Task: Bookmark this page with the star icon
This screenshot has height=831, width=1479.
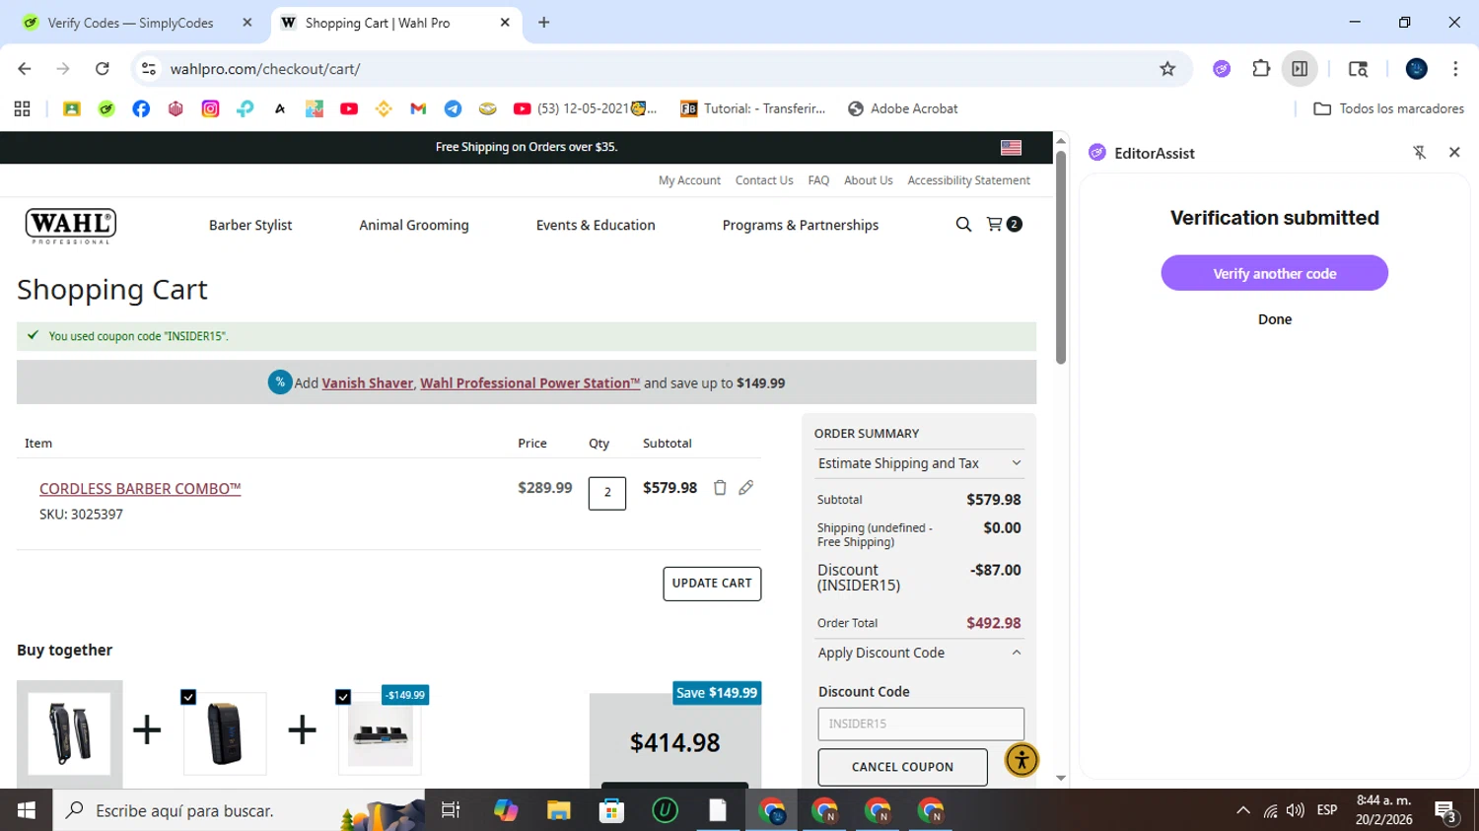Action: tap(1167, 69)
